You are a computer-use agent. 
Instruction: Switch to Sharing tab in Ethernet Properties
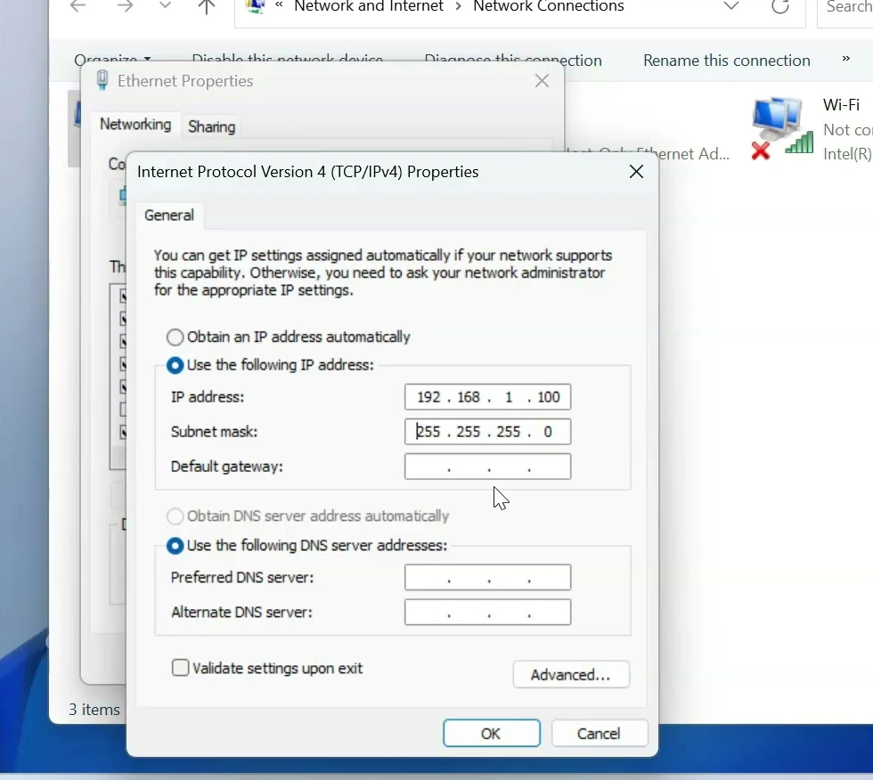point(212,126)
